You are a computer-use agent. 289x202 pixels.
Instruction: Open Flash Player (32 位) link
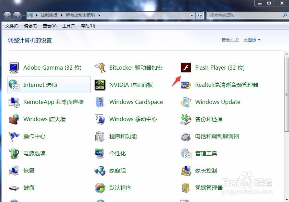point(220,68)
